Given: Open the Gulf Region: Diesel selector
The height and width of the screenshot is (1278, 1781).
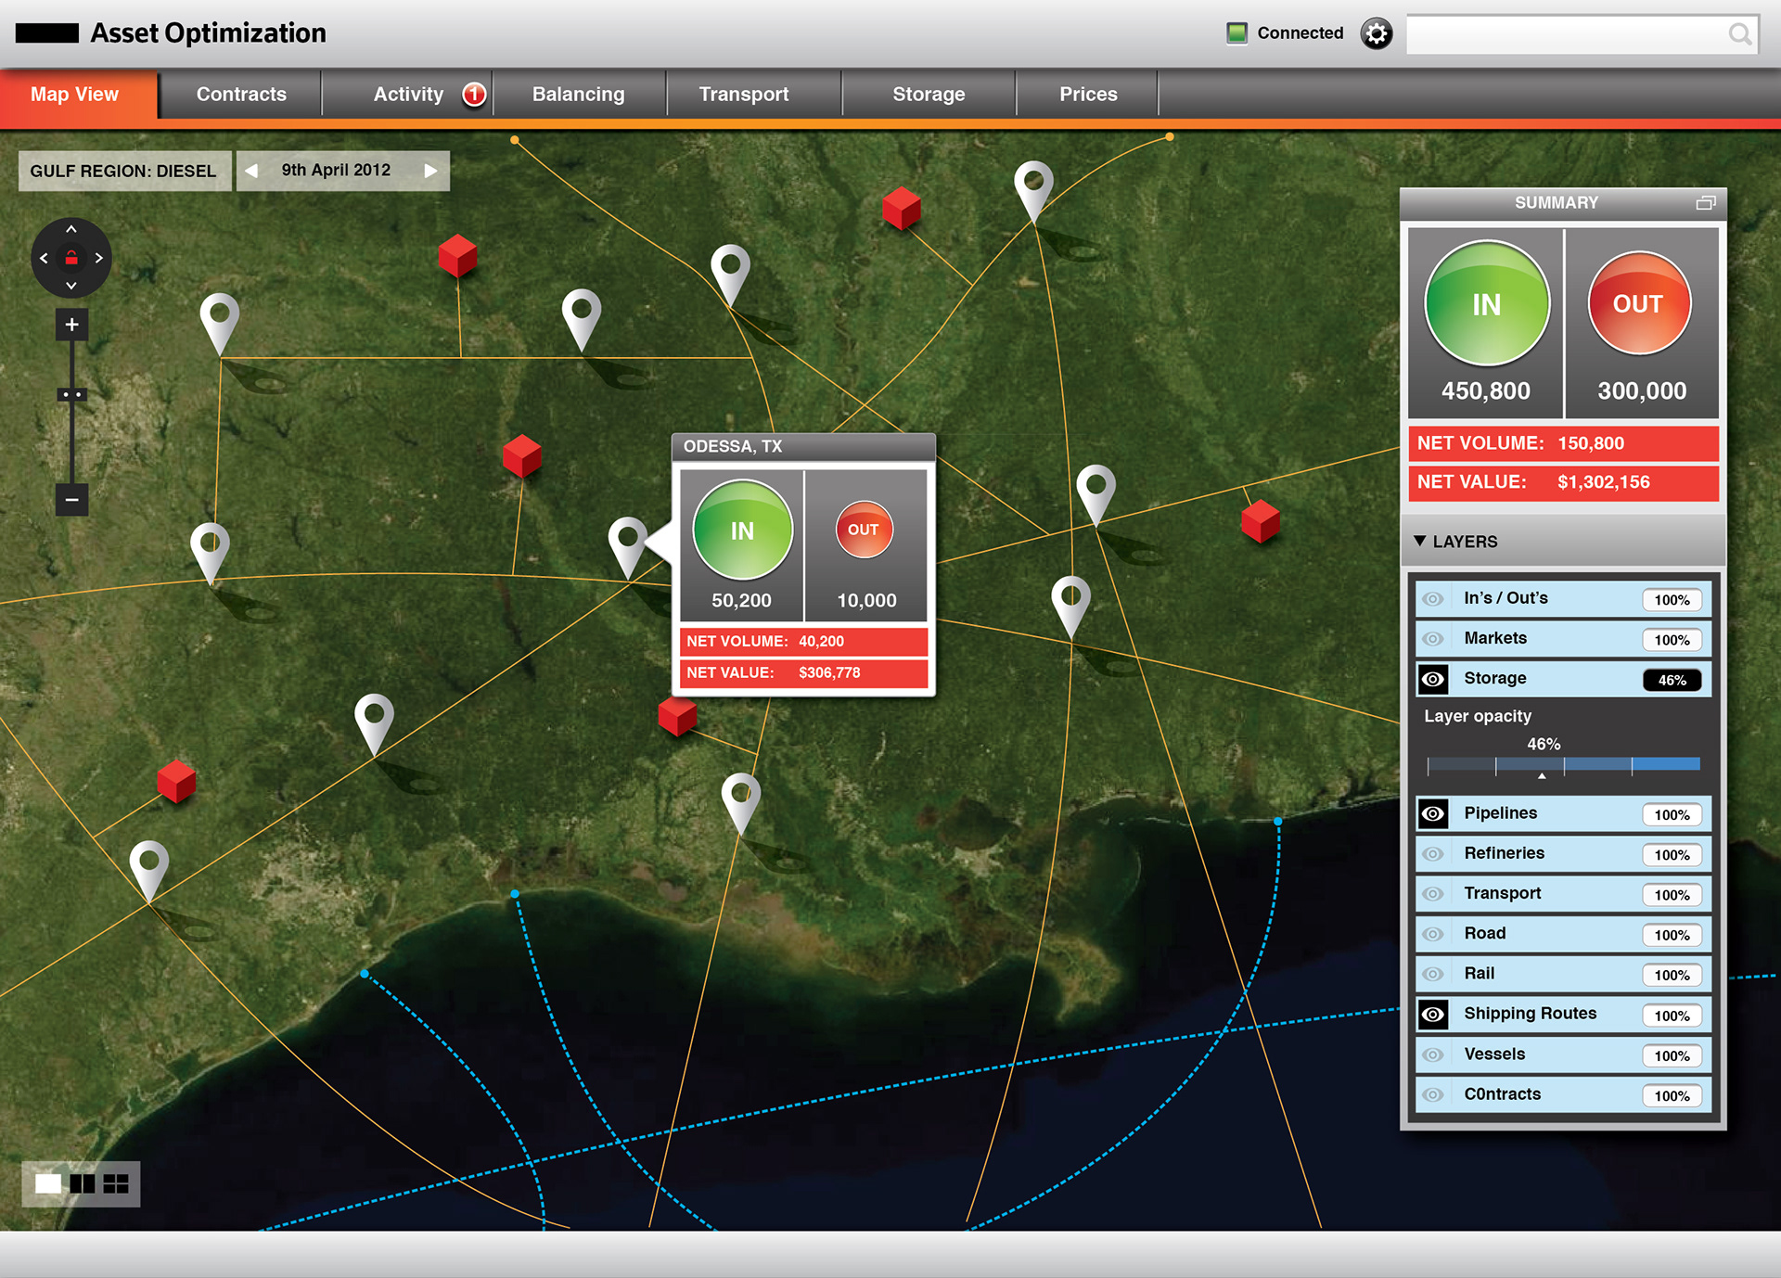Looking at the screenshot, I should click(x=123, y=171).
